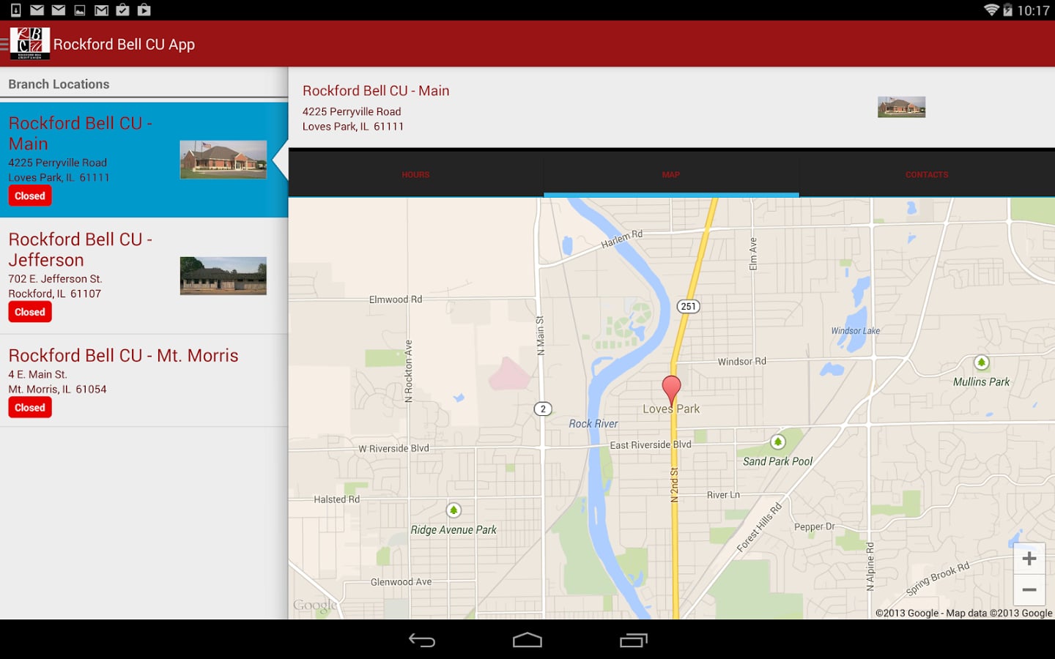Click the Pepper Dr label on map
This screenshot has width=1055, height=659.
(815, 526)
